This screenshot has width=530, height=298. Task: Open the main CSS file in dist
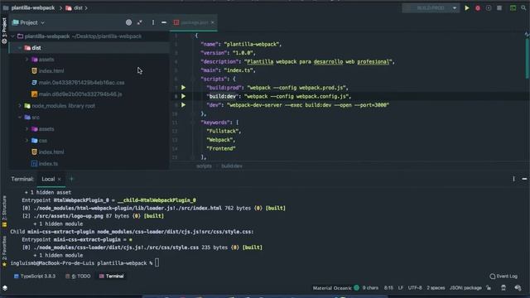pos(78,83)
